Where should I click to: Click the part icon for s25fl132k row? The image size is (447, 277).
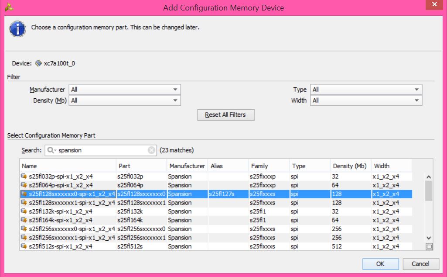24,211
